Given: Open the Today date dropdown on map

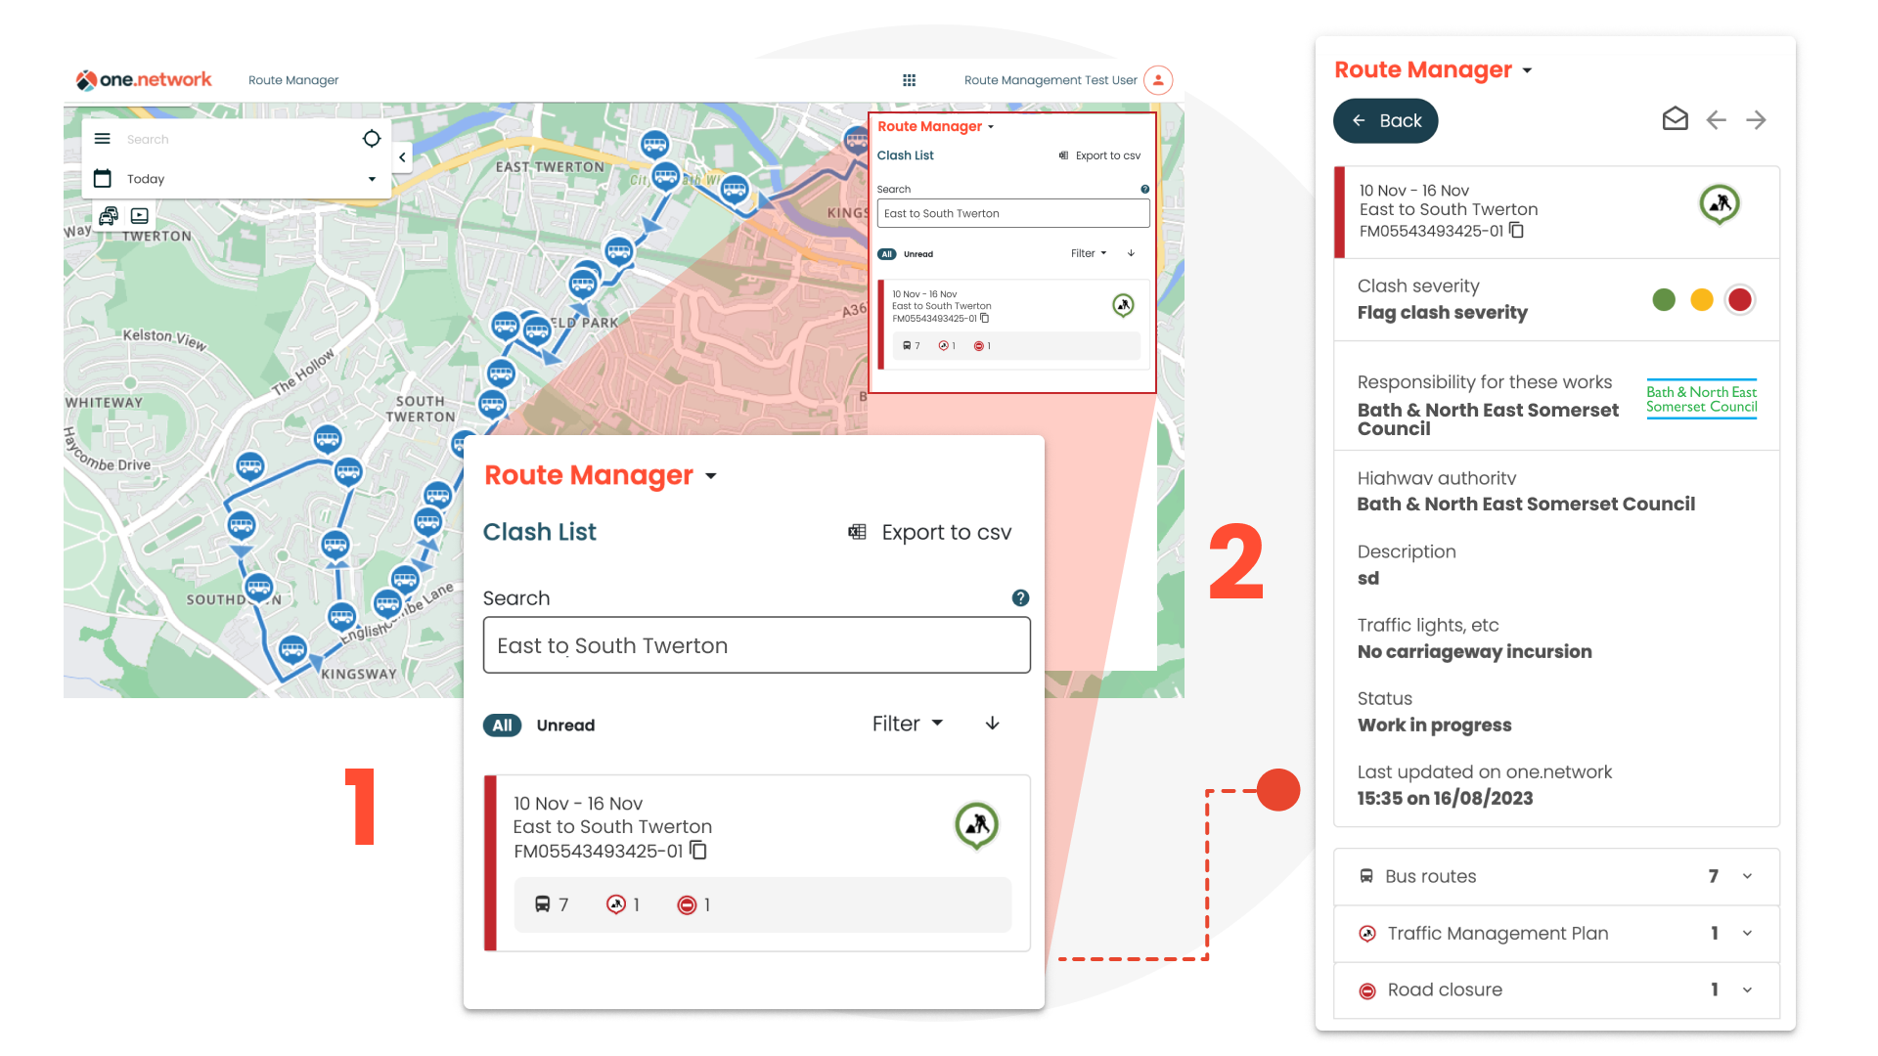Looking at the screenshot, I should coord(372,179).
